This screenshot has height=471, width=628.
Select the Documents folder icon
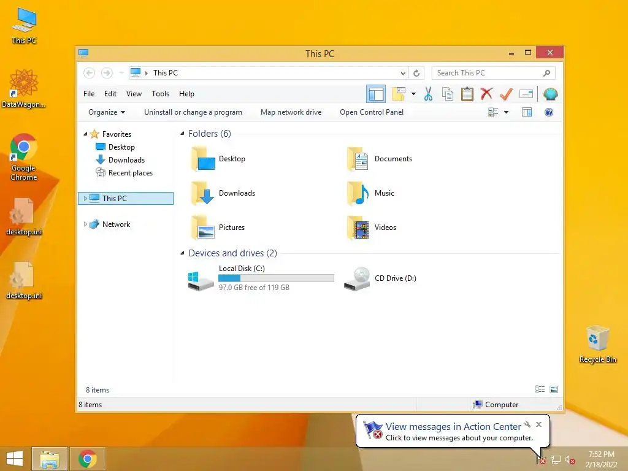click(358, 159)
